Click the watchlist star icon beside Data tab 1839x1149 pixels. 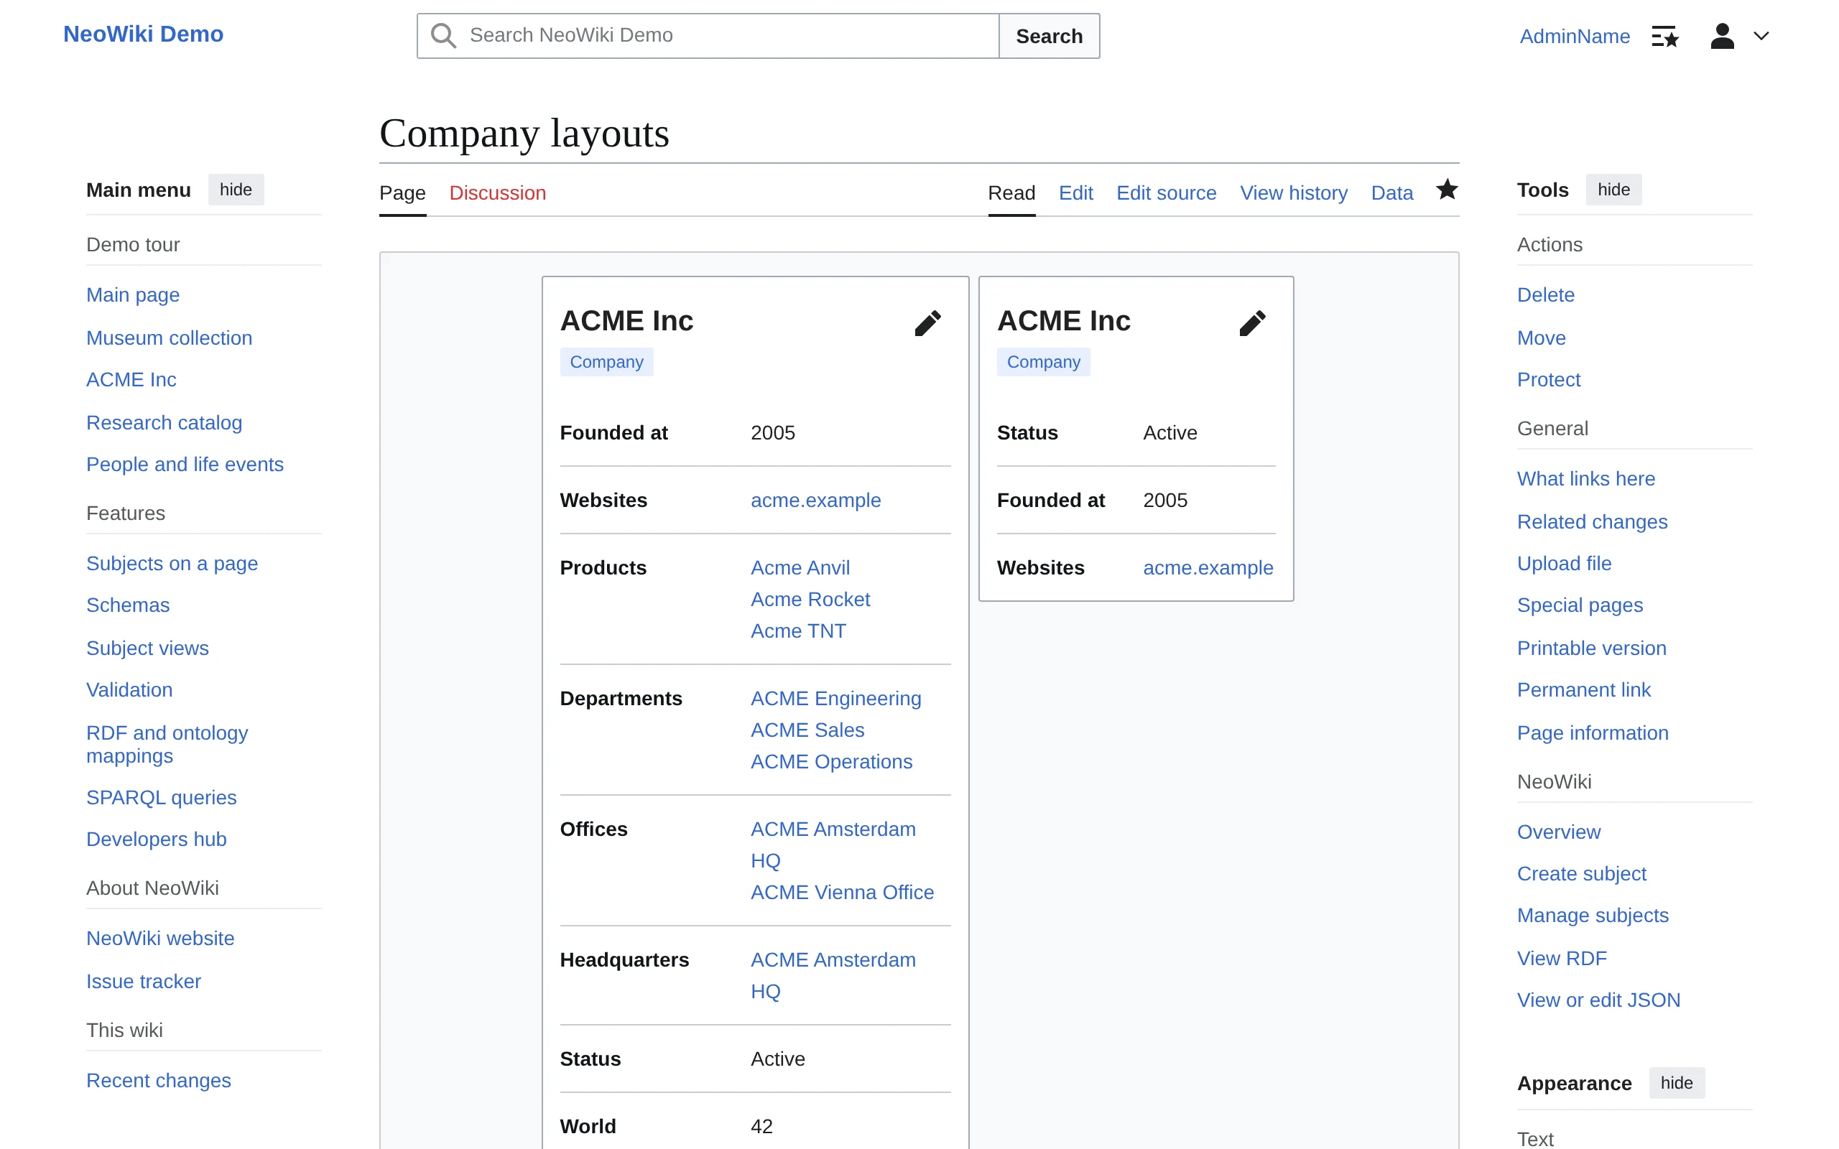pos(1447,190)
